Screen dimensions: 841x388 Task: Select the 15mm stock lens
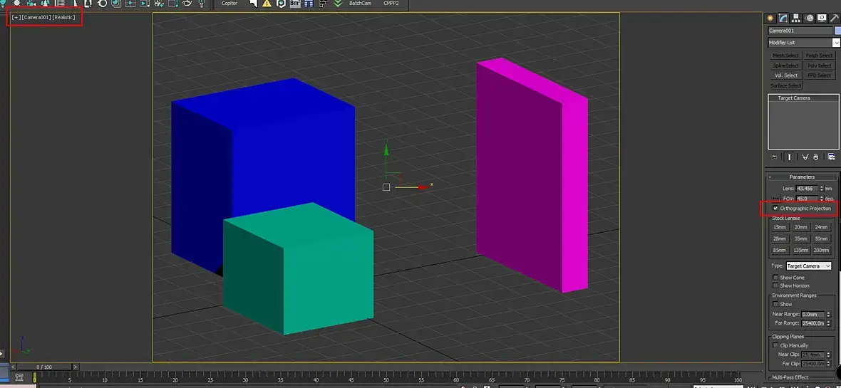[779, 227]
